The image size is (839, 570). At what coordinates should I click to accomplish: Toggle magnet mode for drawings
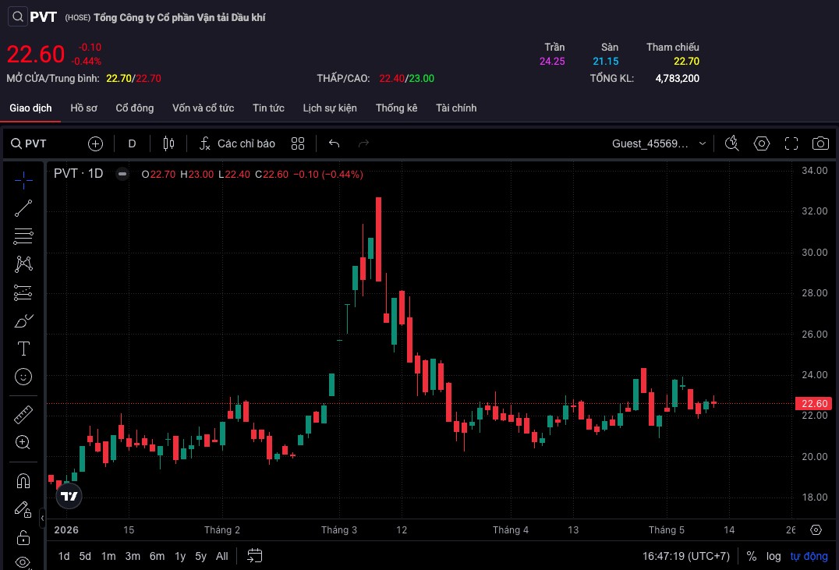(23, 480)
